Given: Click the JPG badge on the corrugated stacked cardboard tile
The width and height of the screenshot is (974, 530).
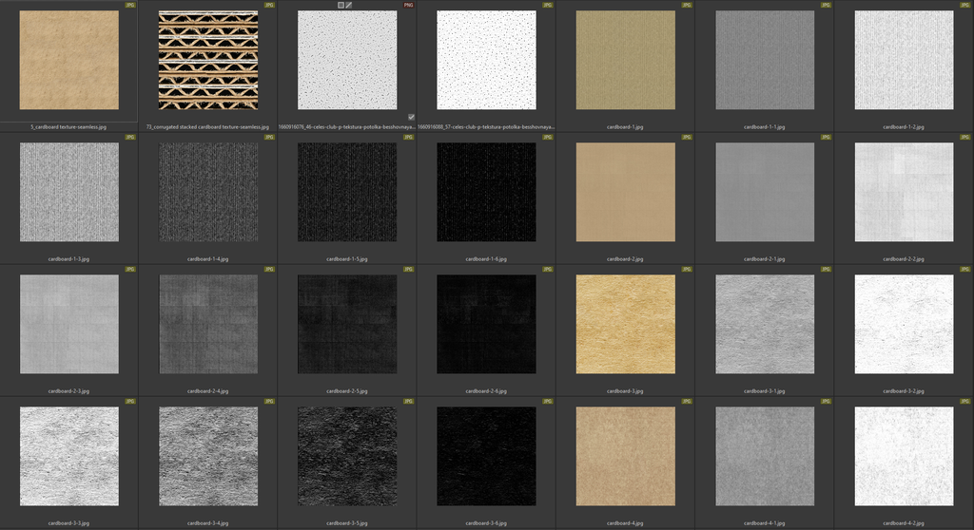Looking at the screenshot, I should (269, 5).
